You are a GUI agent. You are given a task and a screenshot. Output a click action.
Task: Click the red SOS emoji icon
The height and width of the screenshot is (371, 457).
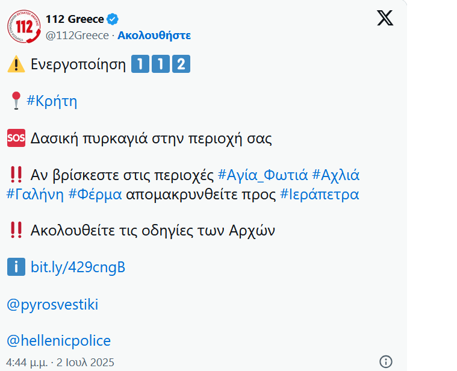click(16, 138)
